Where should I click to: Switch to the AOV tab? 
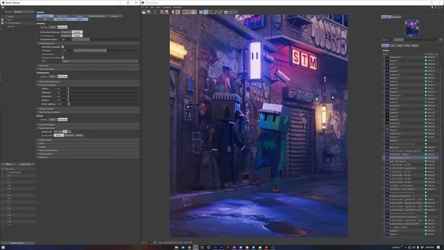pyautogui.click(x=44, y=19)
